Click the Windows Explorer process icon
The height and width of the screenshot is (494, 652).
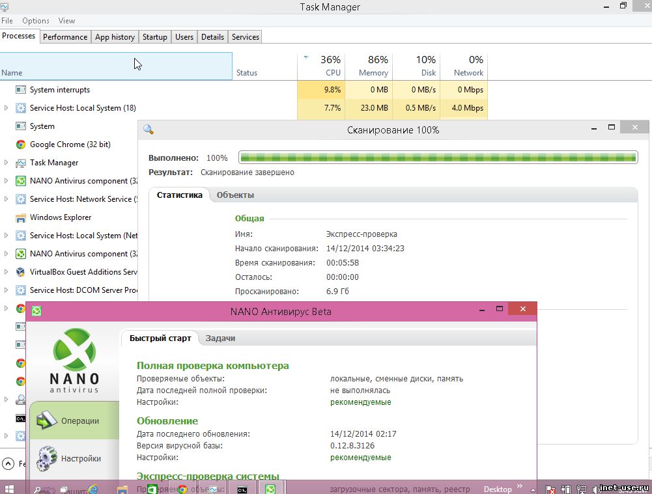tap(20, 217)
